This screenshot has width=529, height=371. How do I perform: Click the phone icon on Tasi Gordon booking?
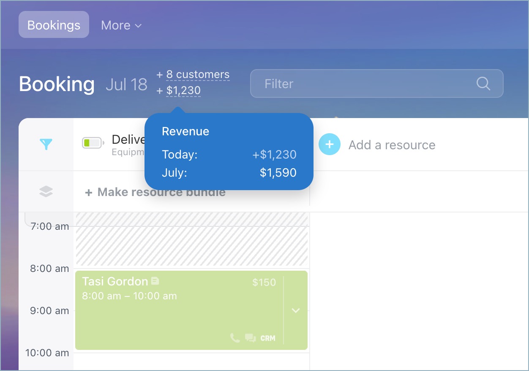pyautogui.click(x=235, y=338)
